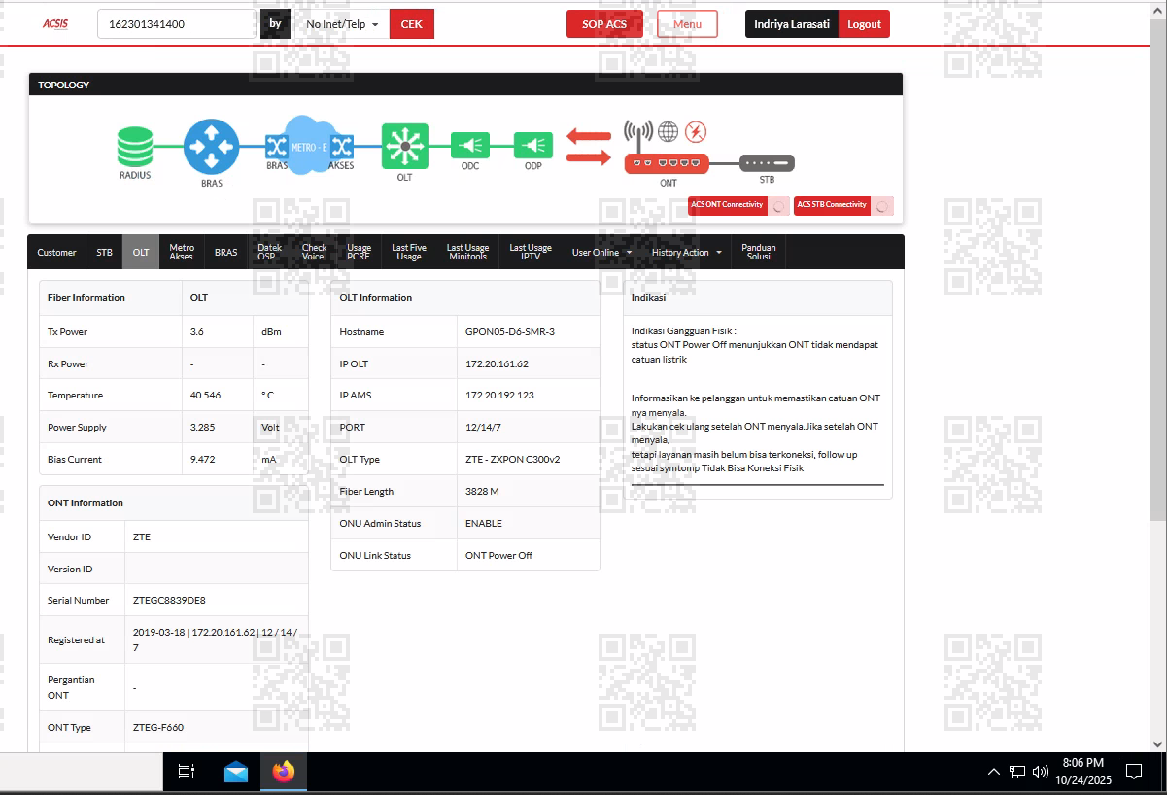Viewport: 1167px width, 795px height.
Task: Click the Indriya Larasati user button
Action: (x=792, y=24)
